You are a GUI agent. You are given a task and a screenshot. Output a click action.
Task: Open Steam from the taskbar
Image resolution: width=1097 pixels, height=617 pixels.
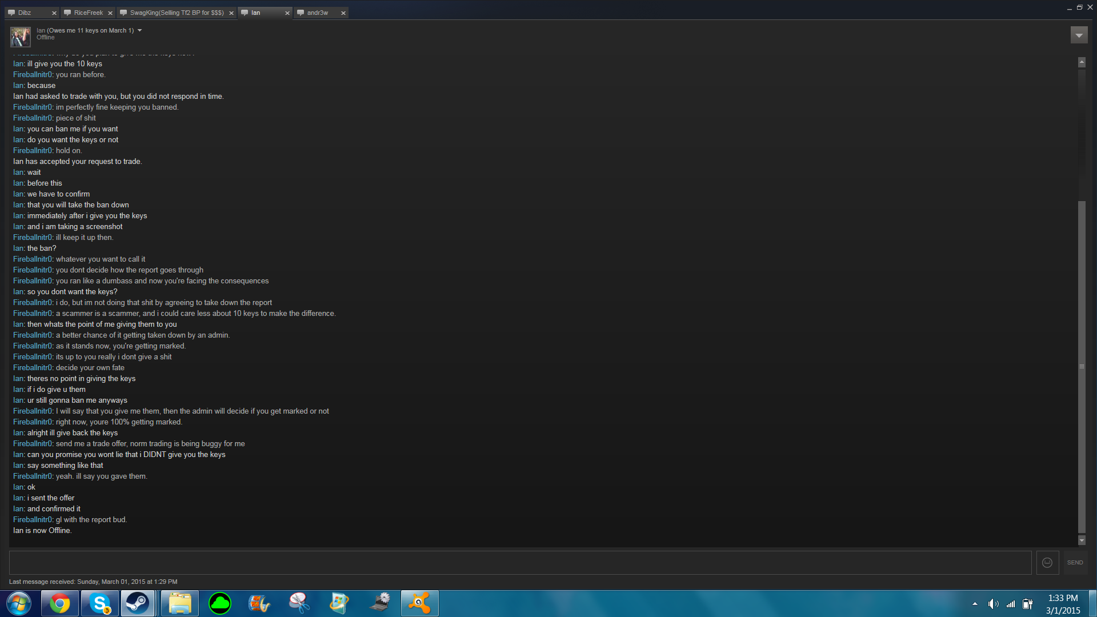[137, 603]
